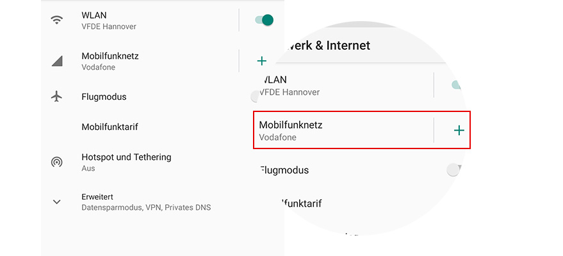Add mobile network with left plus icon
The height and width of the screenshot is (256, 563).
[261, 61]
